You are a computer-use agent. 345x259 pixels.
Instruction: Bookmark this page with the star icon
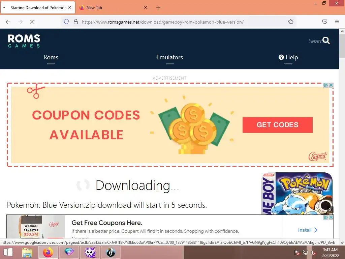[291, 22]
